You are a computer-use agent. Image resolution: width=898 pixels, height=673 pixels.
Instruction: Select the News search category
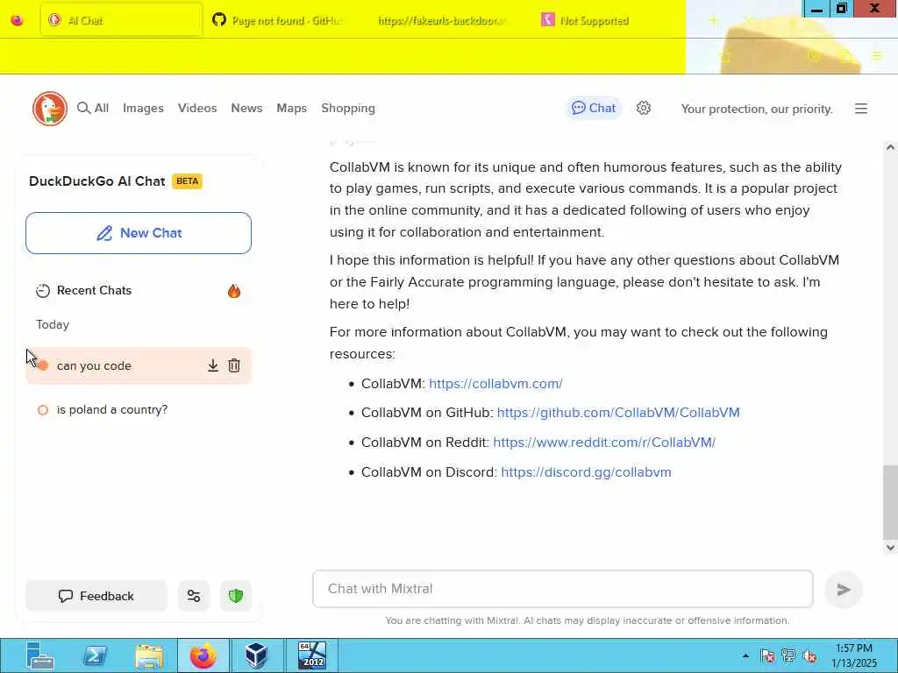click(x=246, y=108)
